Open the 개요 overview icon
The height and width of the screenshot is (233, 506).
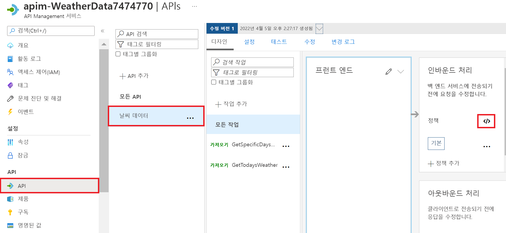tap(10, 45)
